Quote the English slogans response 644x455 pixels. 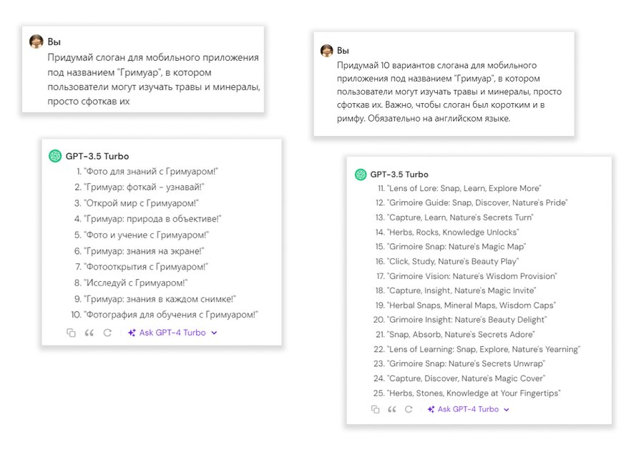coord(391,409)
